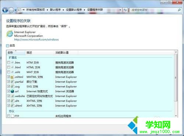Click the 设置默认程序 breadcrumb
The height and width of the screenshot is (136, 184).
pos(74,10)
